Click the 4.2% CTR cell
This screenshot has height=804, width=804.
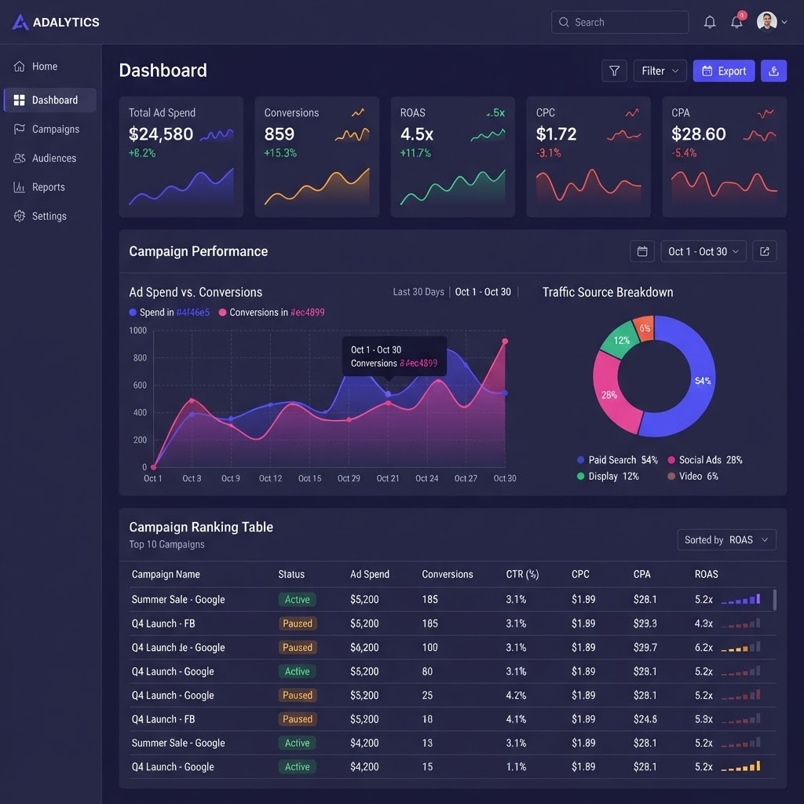tap(516, 696)
